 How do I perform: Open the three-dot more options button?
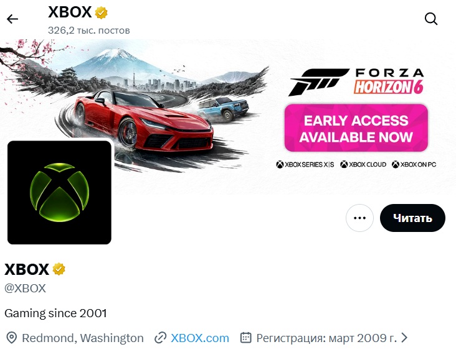coord(359,218)
